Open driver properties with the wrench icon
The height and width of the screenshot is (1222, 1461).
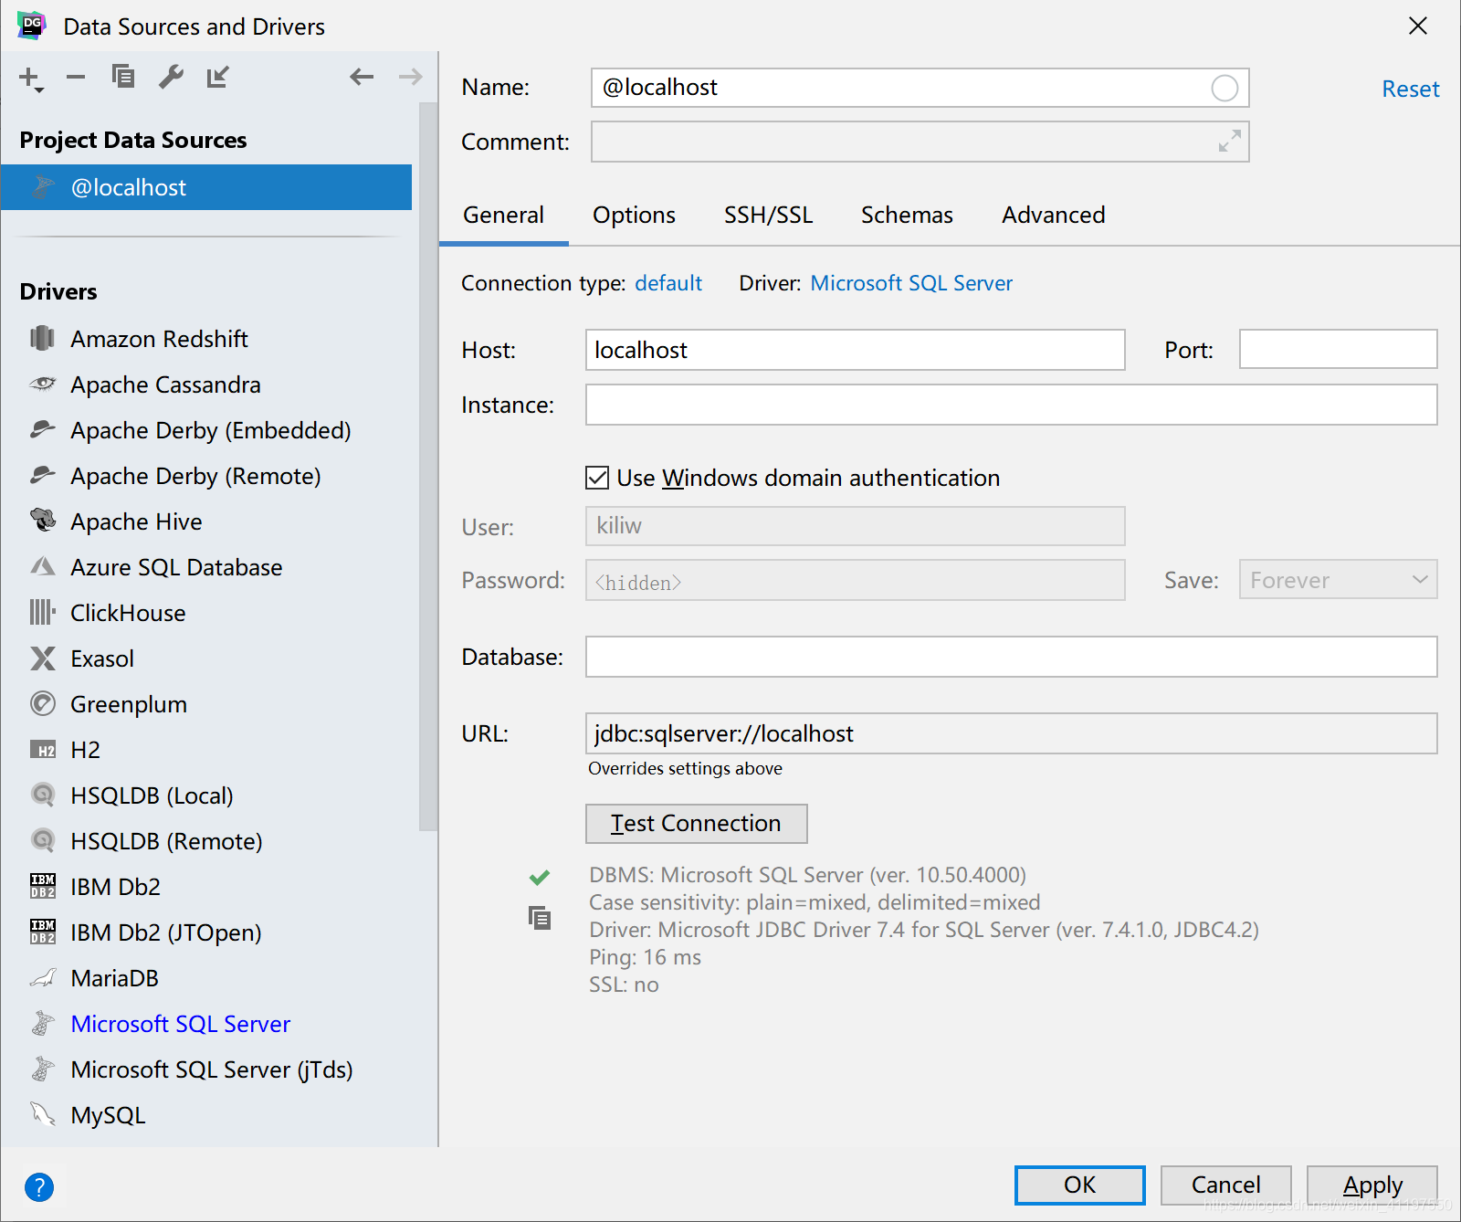(171, 78)
